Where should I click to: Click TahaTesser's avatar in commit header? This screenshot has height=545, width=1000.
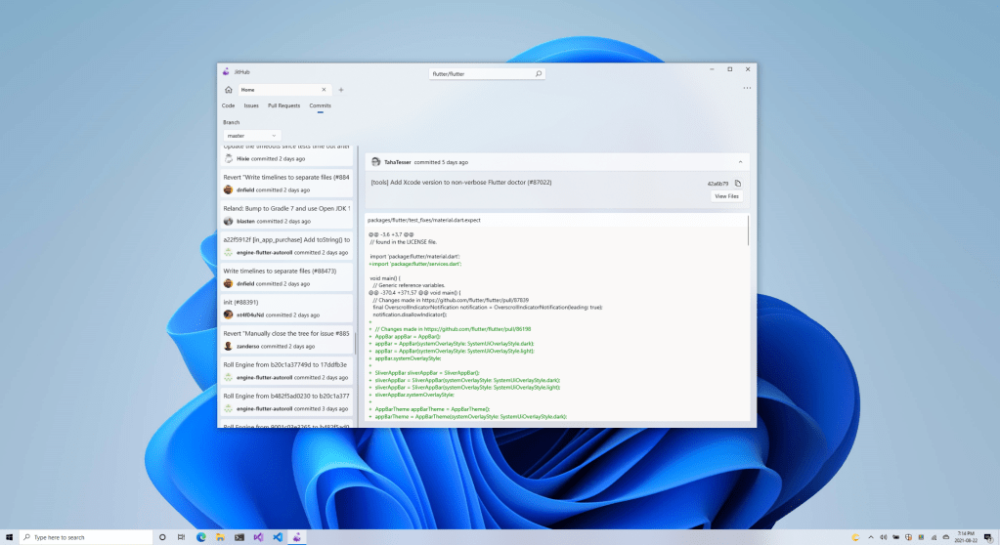point(375,162)
